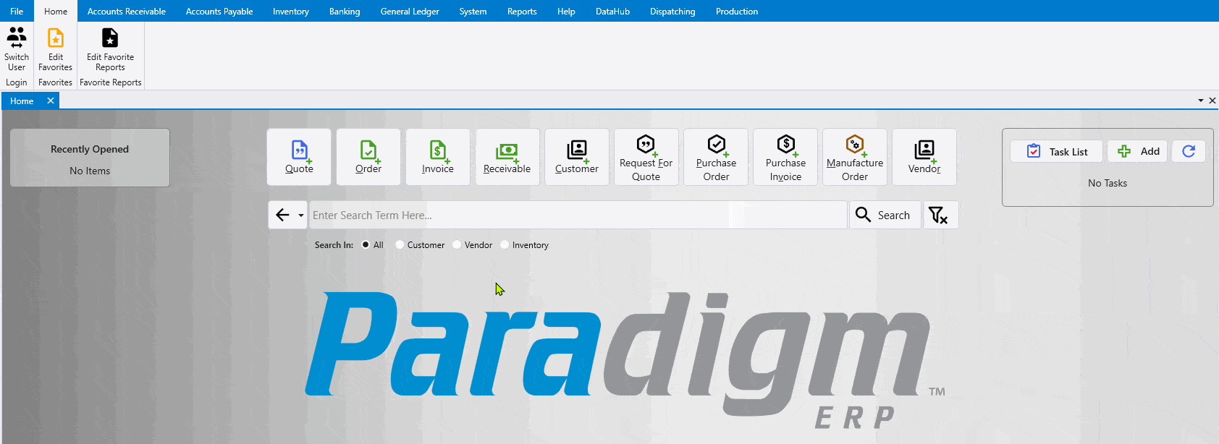Switch to the Home ribbon tab
The height and width of the screenshot is (444, 1219).
coord(56,11)
